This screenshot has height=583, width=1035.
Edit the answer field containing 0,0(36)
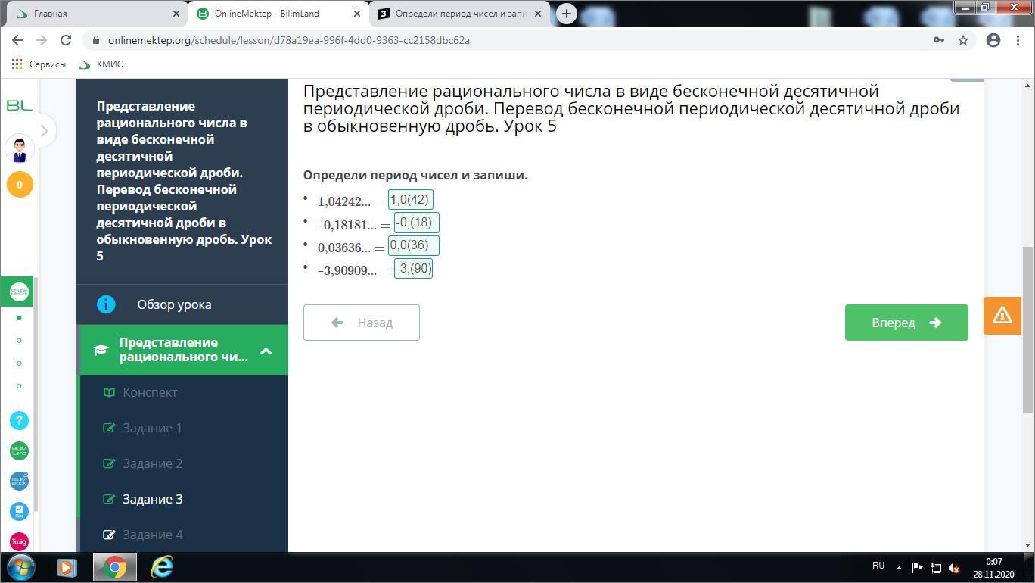(x=413, y=245)
